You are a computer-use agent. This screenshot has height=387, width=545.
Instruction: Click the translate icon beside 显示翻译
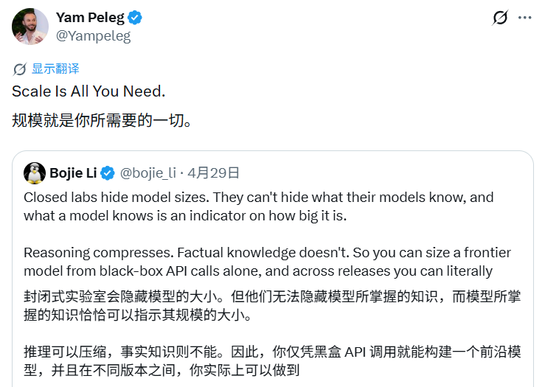tap(20, 69)
